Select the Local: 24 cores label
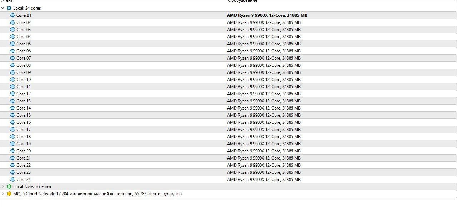This screenshot has height=207, width=457. [27, 8]
